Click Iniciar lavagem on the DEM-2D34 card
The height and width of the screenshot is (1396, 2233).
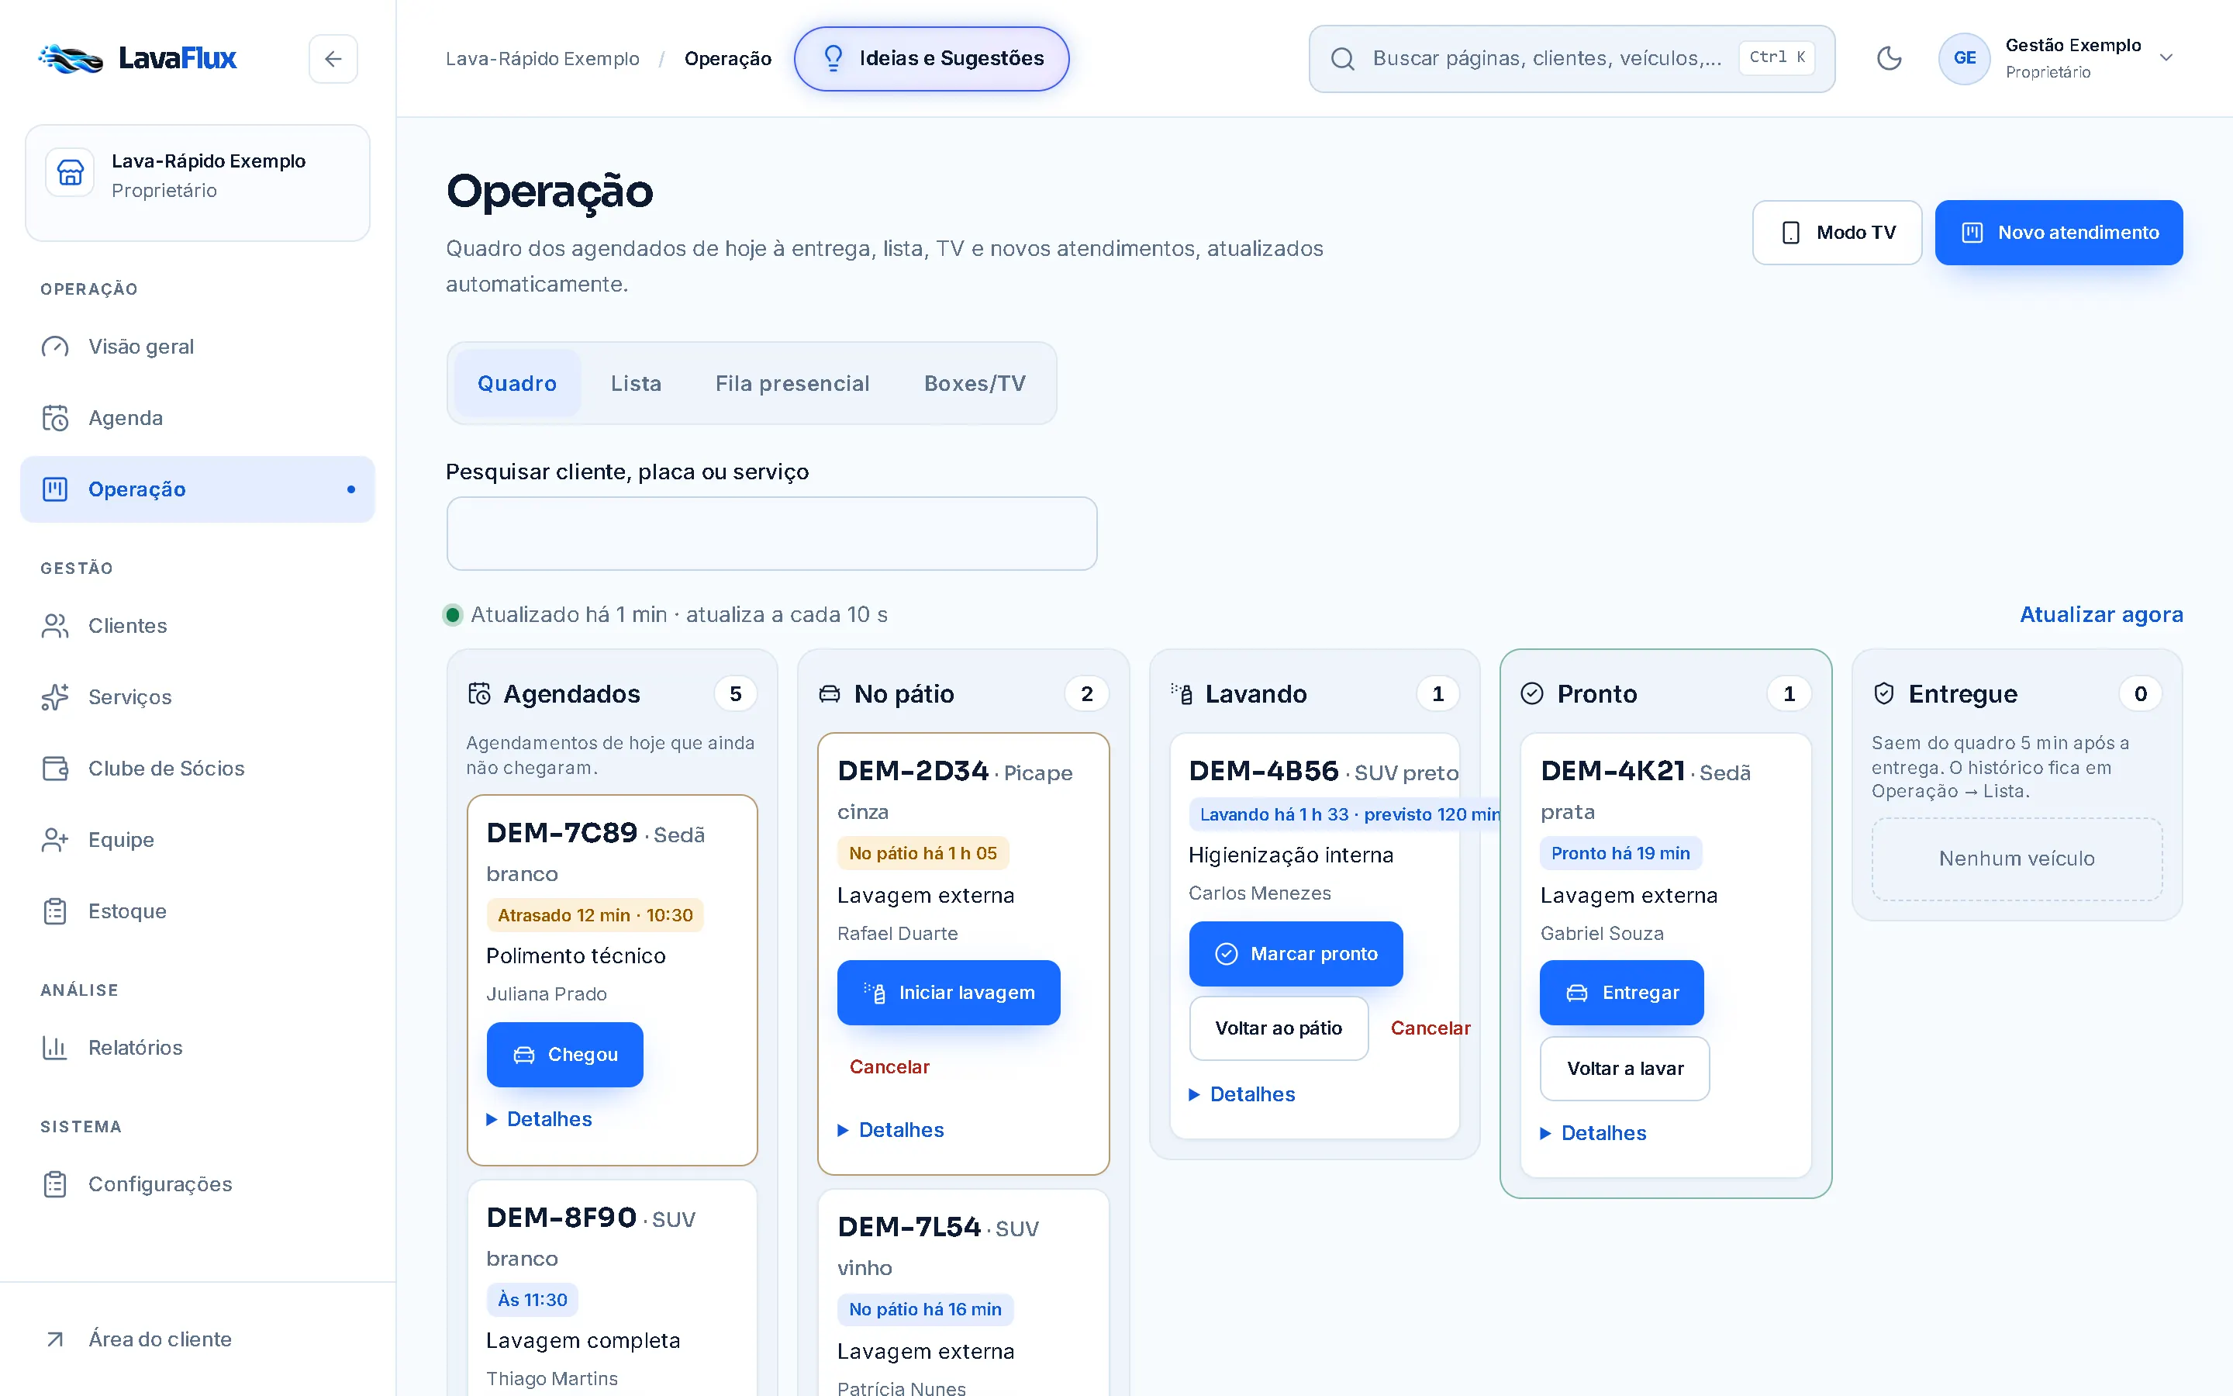point(948,993)
